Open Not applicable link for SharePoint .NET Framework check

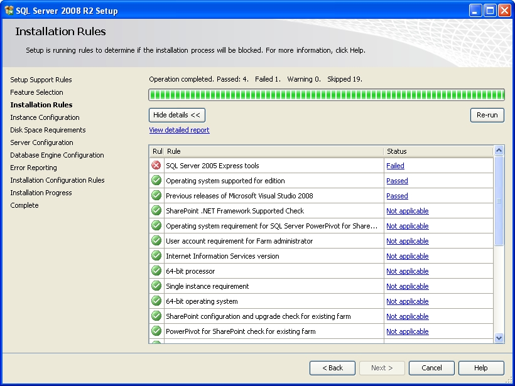pyautogui.click(x=407, y=211)
